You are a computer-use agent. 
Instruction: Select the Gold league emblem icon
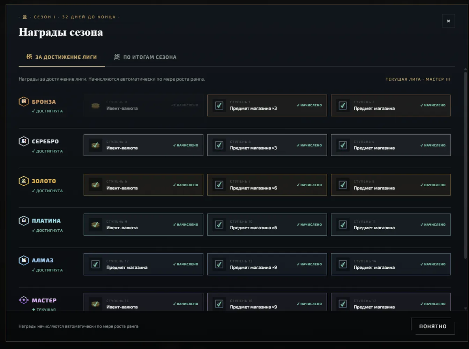[24, 181]
